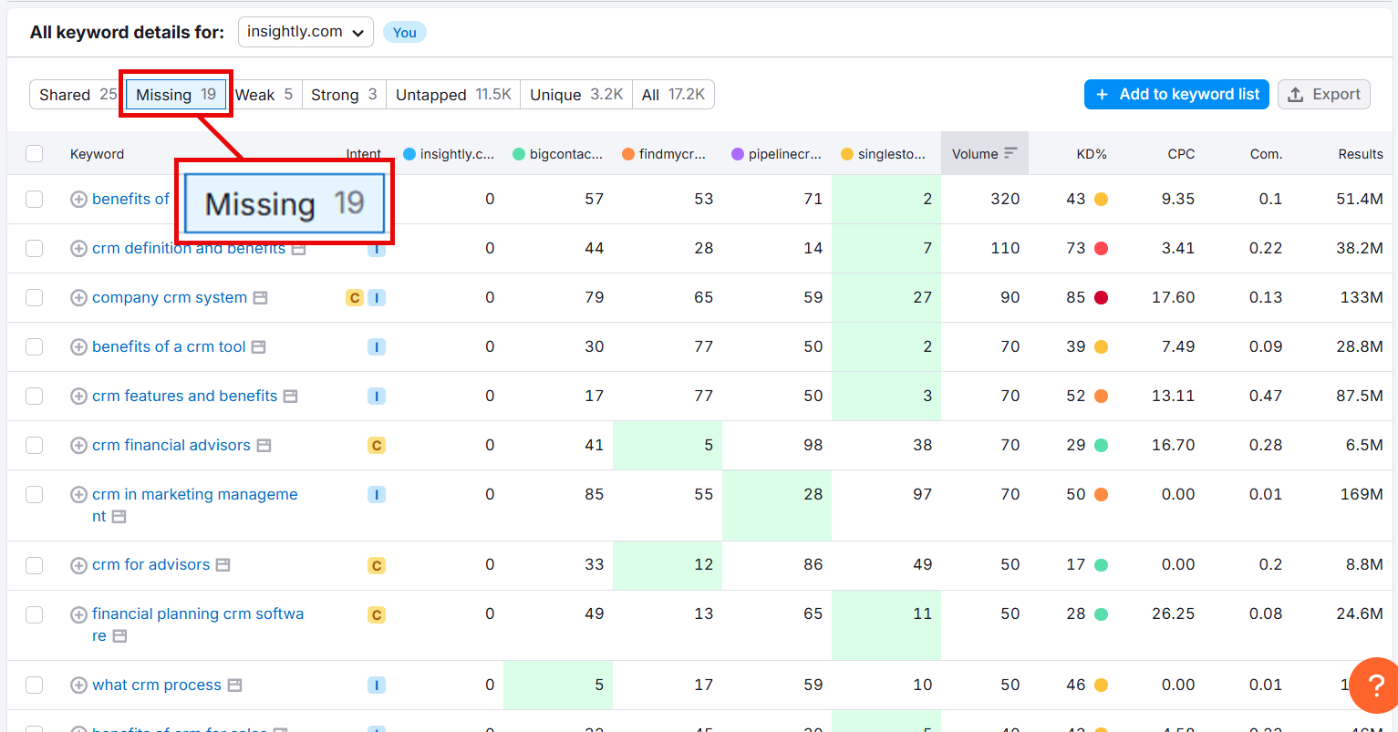Image resolution: width=1398 pixels, height=732 pixels.
Task: Expand plus icon for financial planning crm software
Action: pos(78,614)
